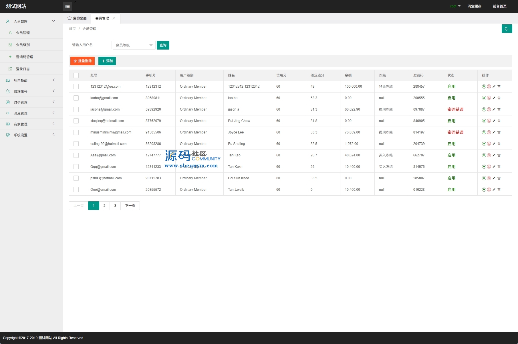Open the 会员等级 dropdown filter
Viewport: 518px width, 344px height.
[x=134, y=45]
